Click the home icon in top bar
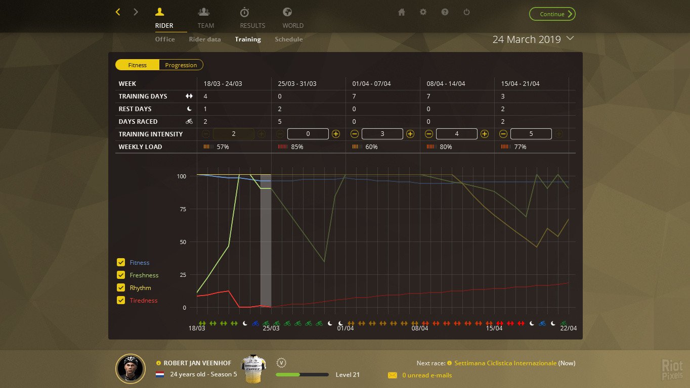 (x=401, y=12)
